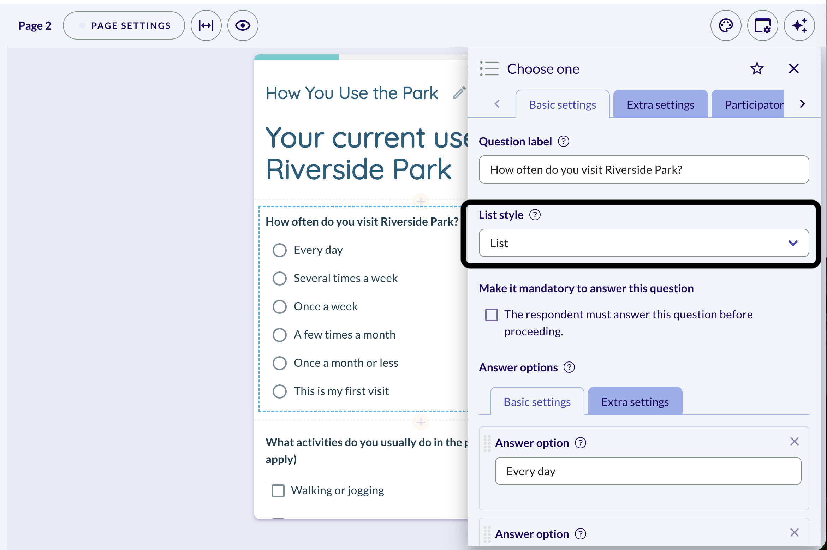Switch to top Extra settings tab
This screenshot has height=550, width=827.
point(660,104)
